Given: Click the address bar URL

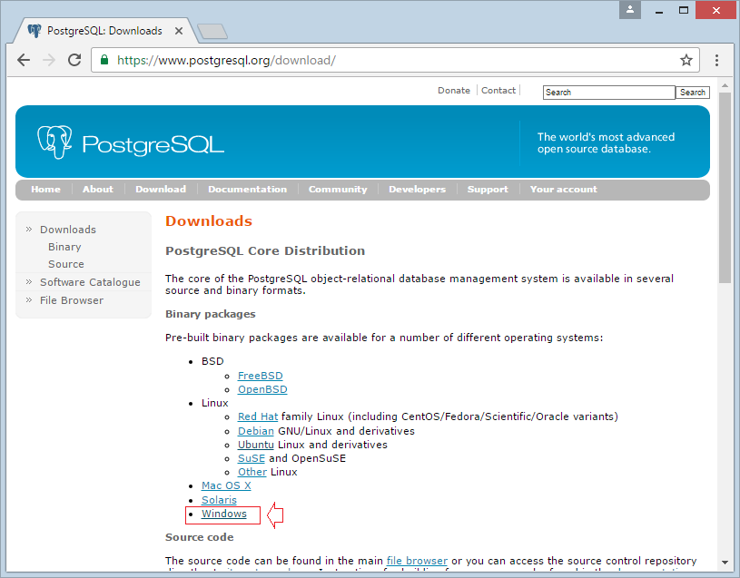Looking at the screenshot, I should [x=226, y=61].
